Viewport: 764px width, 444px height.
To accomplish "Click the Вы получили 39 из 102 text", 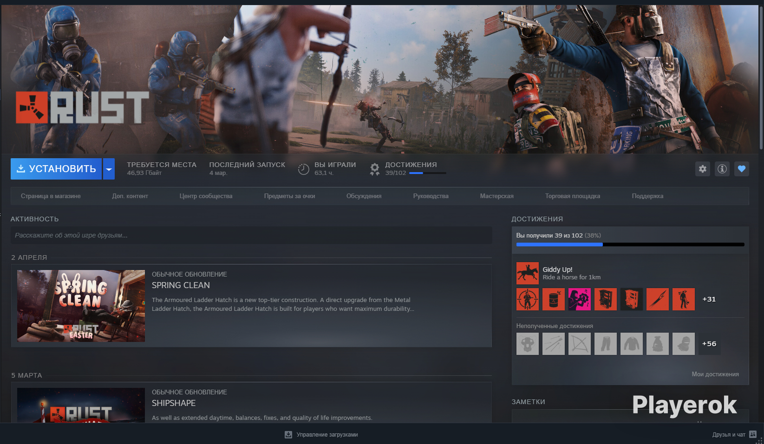I will click(559, 235).
